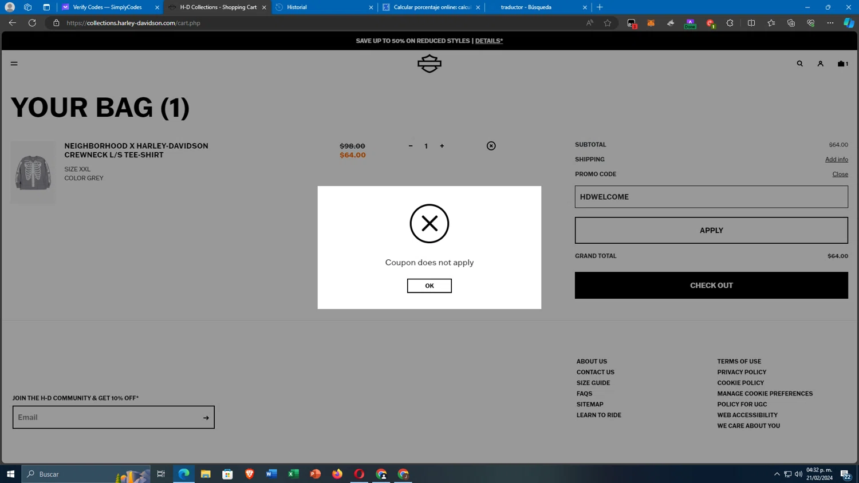Open a new browser tab
The height and width of the screenshot is (483, 859).
[600, 7]
